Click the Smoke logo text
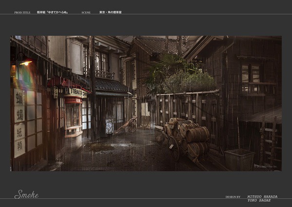 click(26, 194)
